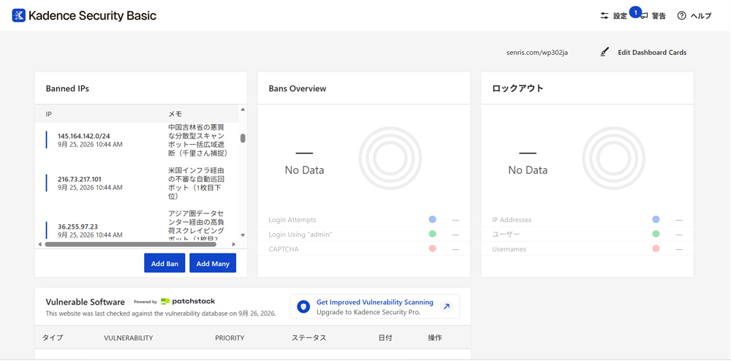Open Edit Dashboard Cards
This screenshot has width=731, height=361.
click(643, 53)
